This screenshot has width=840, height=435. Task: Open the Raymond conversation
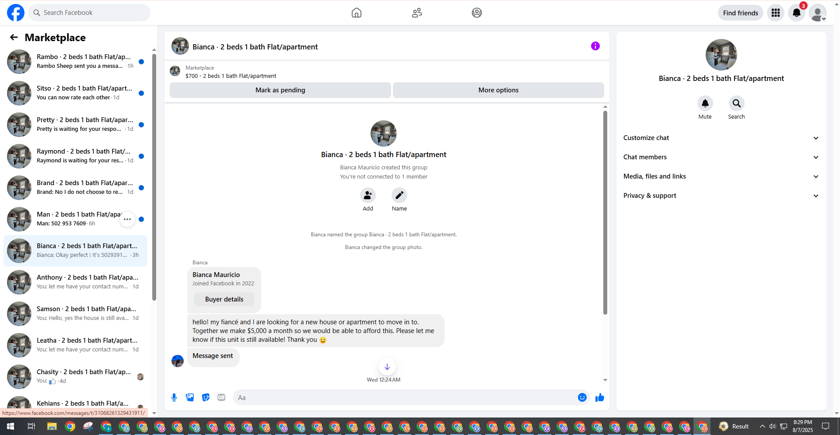[x=75, y=156]
